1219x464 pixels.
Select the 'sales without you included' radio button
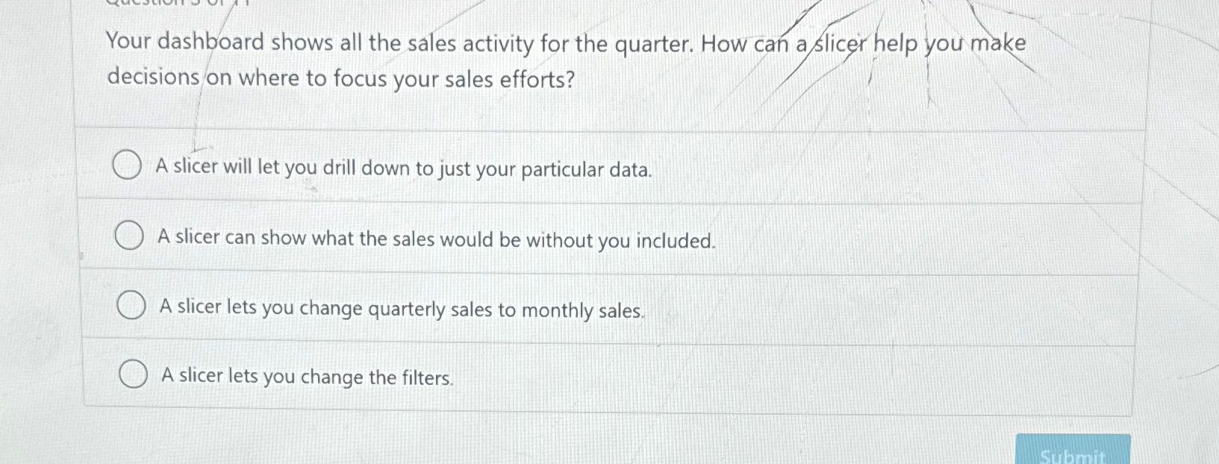131,235
